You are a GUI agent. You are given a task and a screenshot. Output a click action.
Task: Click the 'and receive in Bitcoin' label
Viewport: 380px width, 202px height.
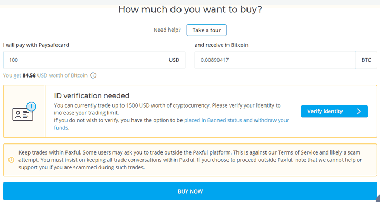pyautogui.click(x=221, y=45)
